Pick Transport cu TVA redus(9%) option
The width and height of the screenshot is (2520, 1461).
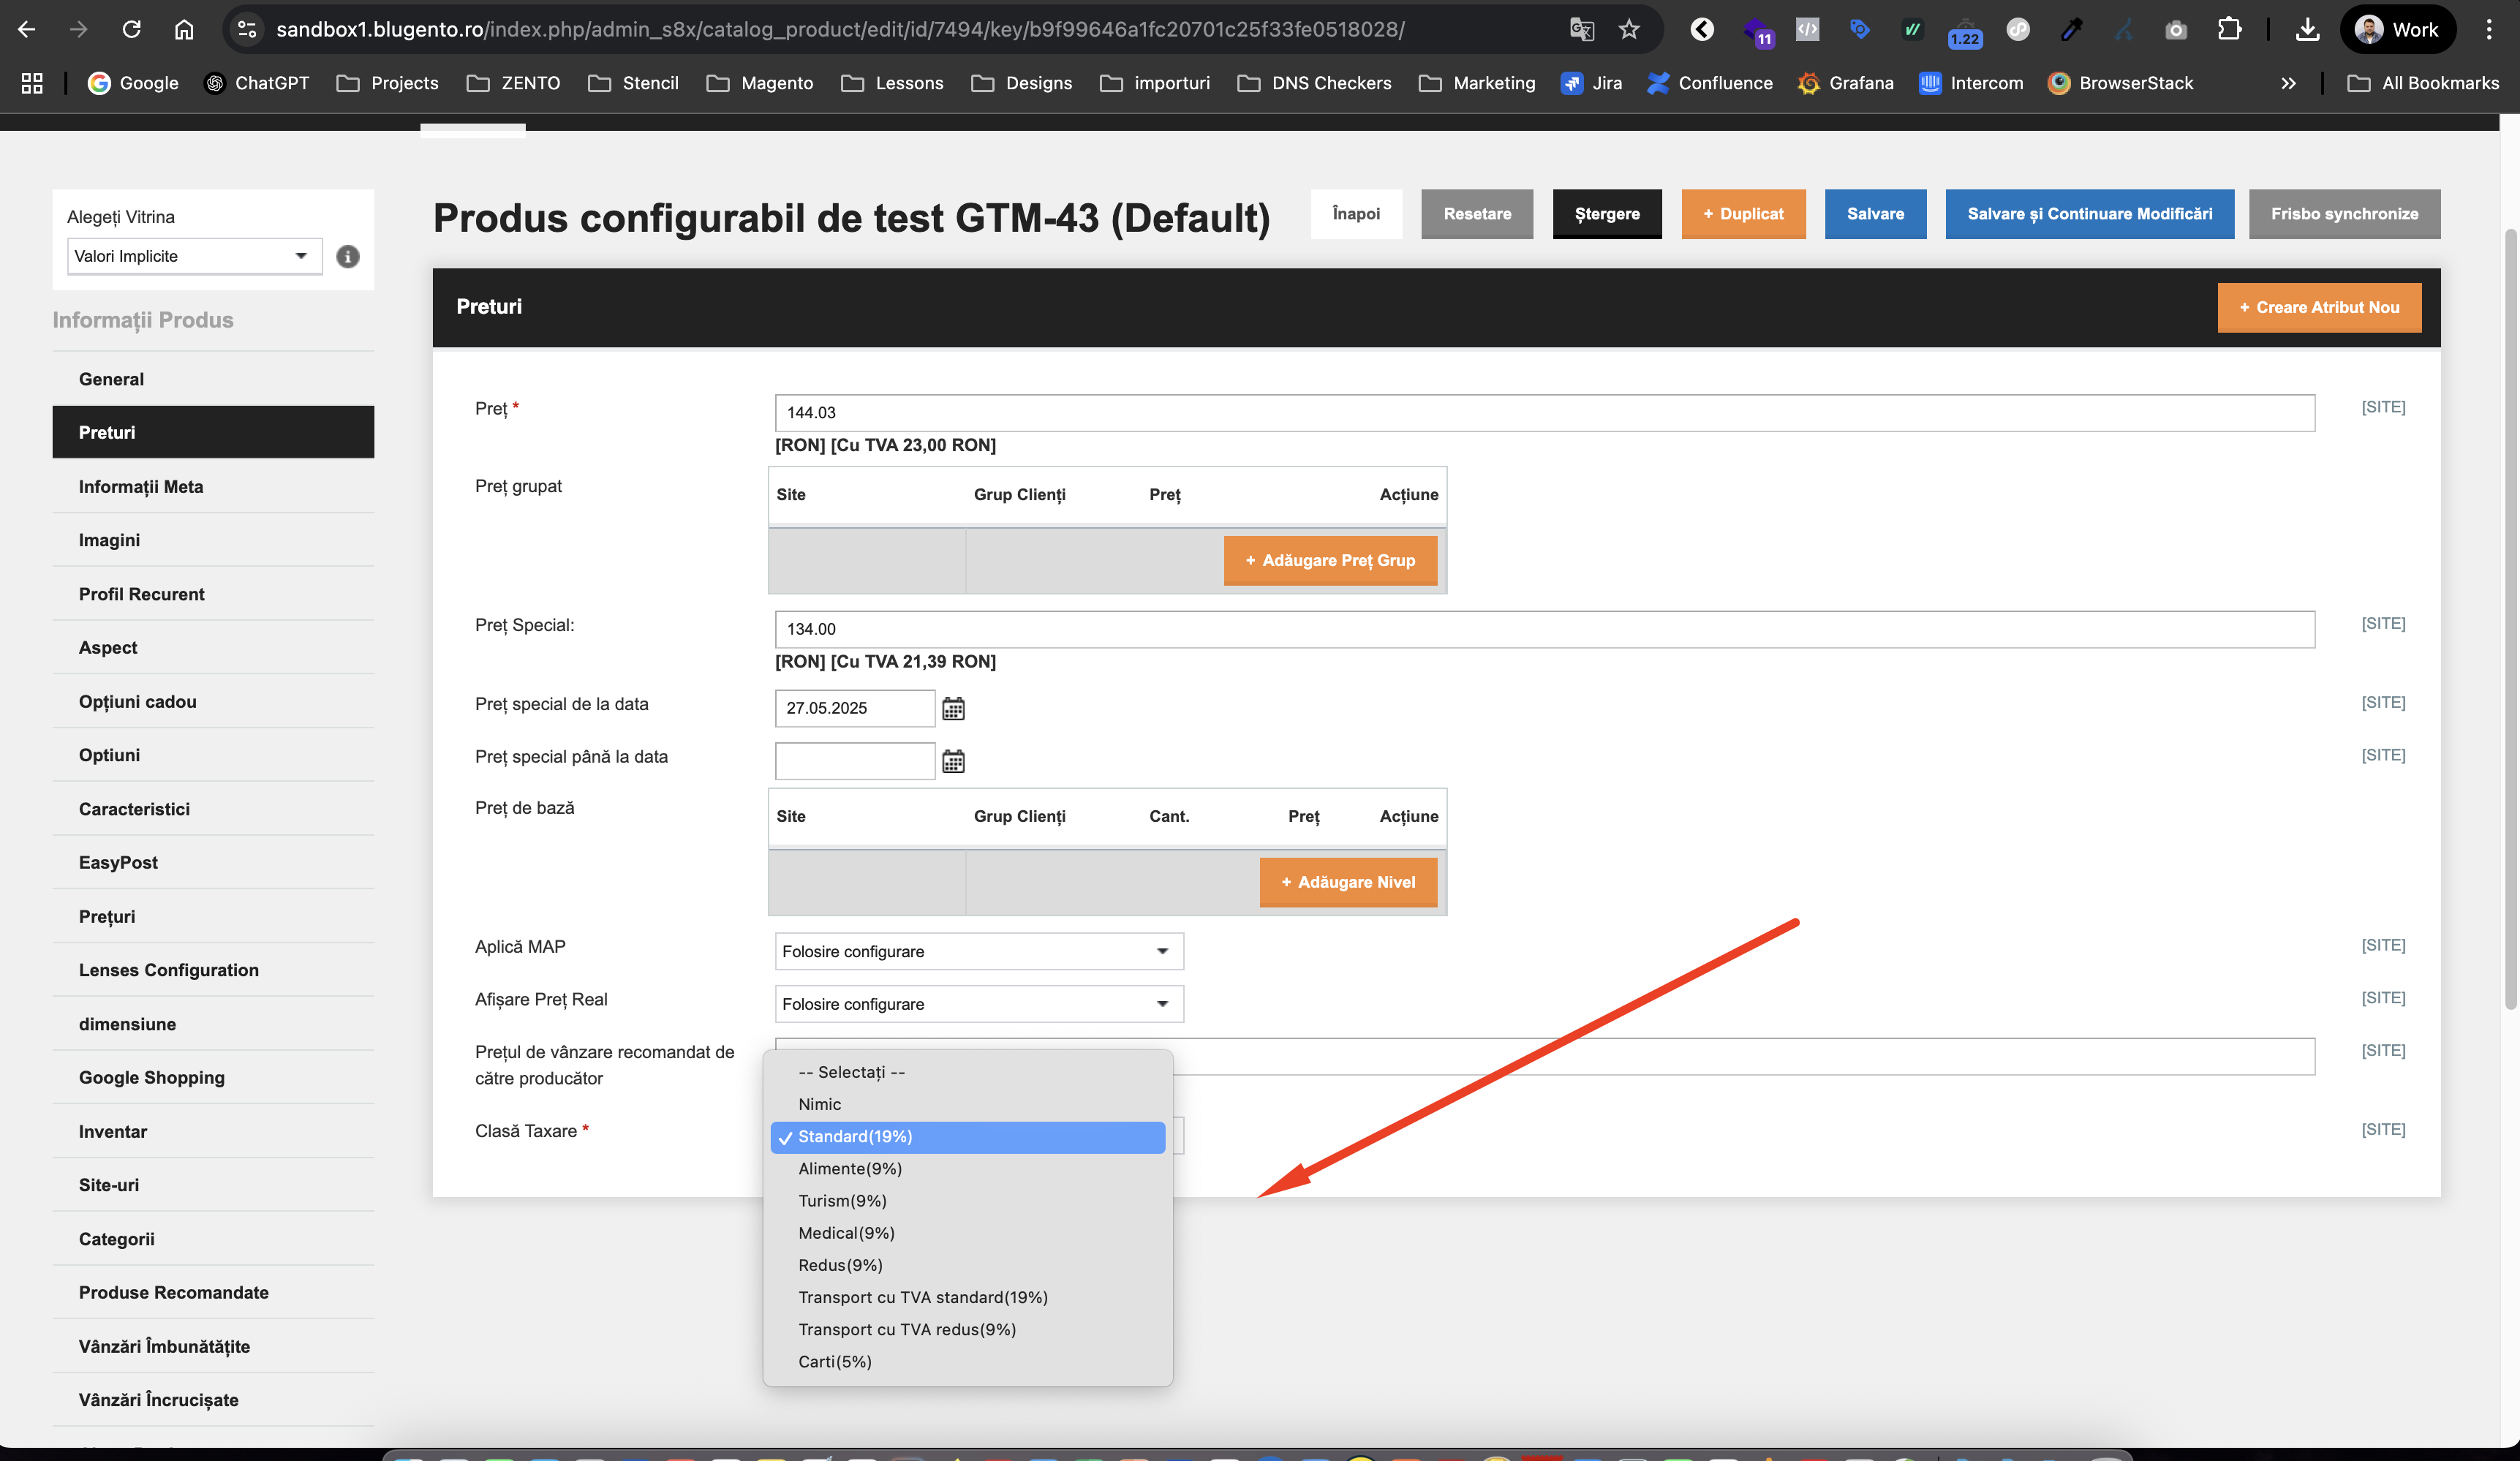(x=967, y=1329)
